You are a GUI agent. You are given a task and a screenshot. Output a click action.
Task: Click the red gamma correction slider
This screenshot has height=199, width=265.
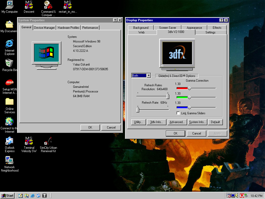click(189, 88)
